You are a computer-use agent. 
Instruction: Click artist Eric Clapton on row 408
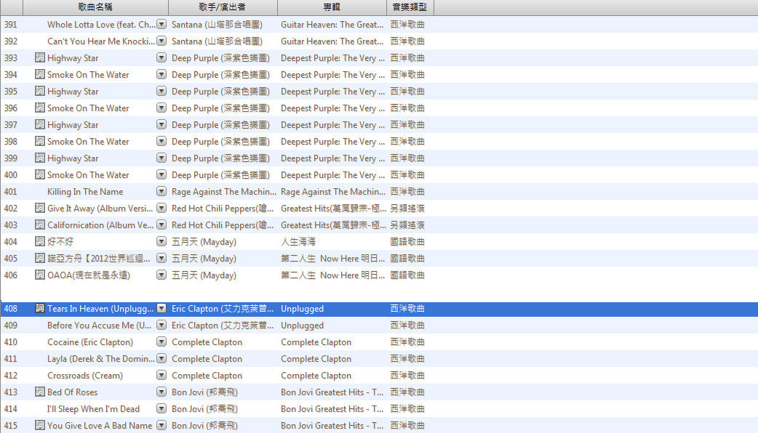pyautogui.click(x=223, y=309)
